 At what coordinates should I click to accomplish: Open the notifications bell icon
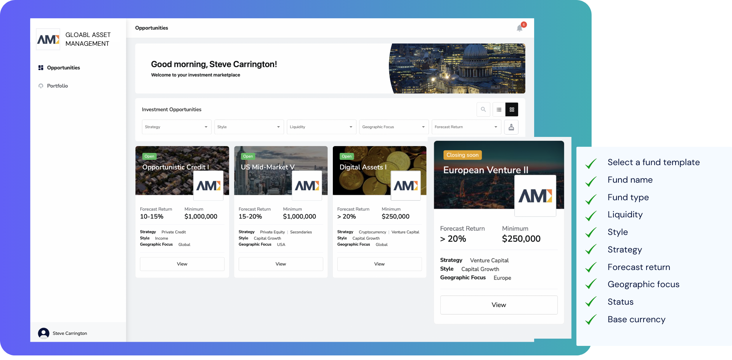(519, 28)
